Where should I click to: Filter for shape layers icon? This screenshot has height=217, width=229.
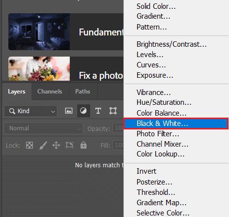(x=113, y=111)
